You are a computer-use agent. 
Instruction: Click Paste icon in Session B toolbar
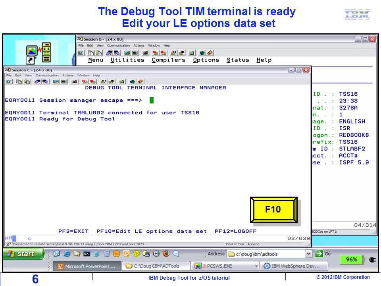pos(99,53)
